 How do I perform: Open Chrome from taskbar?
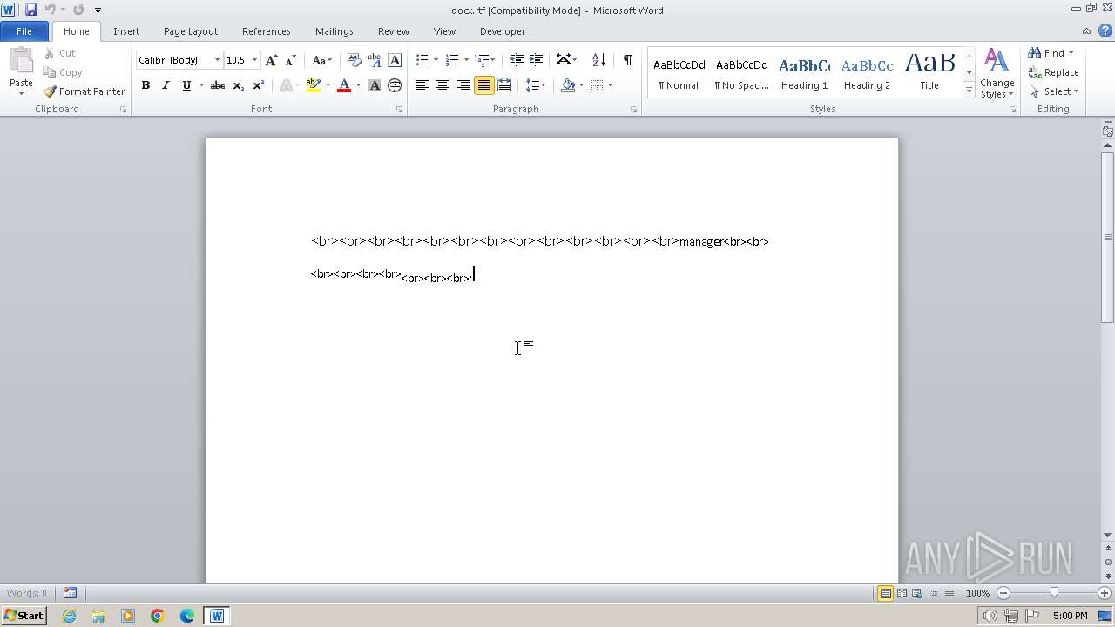click(x=158, y=616)
